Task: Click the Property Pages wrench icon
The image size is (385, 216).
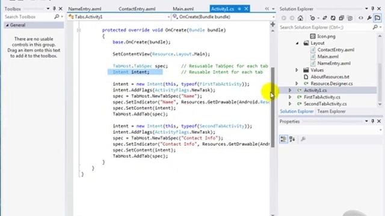Action: click(x=303, y=139)
